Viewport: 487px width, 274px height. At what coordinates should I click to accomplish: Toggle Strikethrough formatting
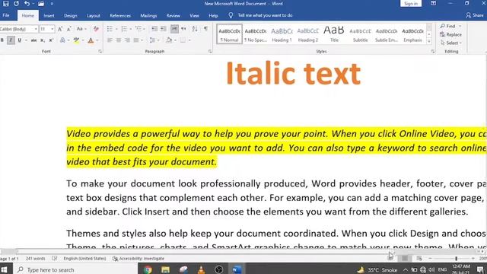pos(33,40)
